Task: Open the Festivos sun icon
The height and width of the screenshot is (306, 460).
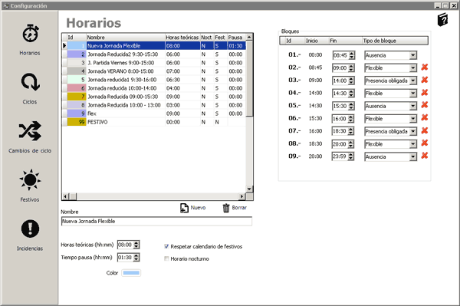Action: tap(30, 179)
